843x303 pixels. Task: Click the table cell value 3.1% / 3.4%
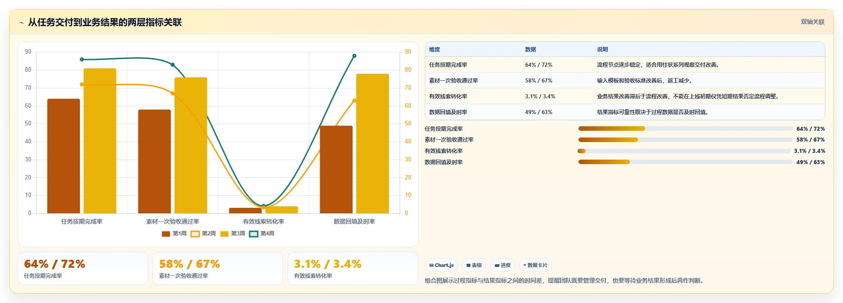[540, 96]
